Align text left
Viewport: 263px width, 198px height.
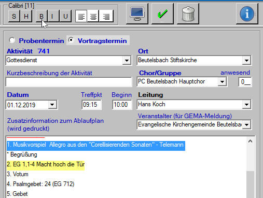coord(81,16)
